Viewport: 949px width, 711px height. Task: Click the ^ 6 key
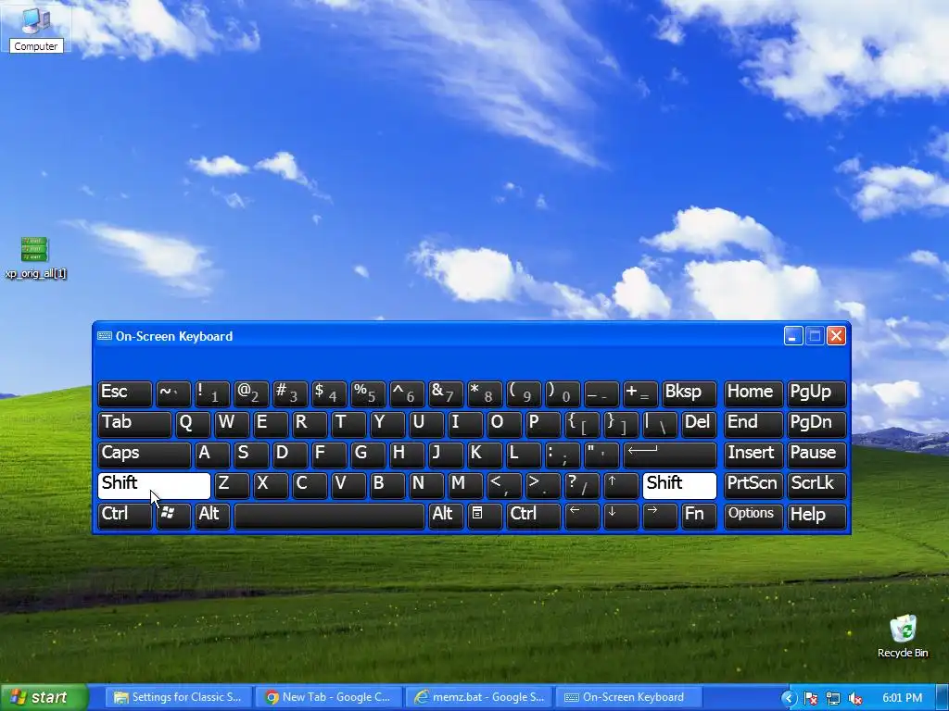[407, 393]
